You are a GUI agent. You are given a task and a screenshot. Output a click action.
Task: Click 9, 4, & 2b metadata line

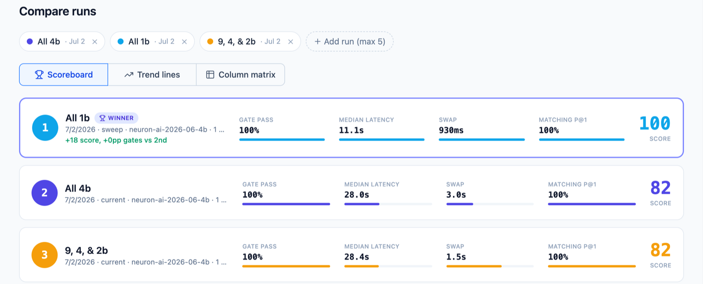[x=146, y=262]
